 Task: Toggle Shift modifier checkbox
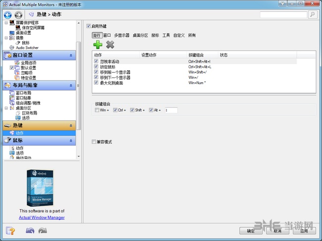[x=132, y=110]
